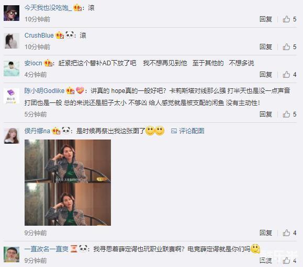
Task: Click the panda badge next to CrushBlue
Action: point(70,36)
